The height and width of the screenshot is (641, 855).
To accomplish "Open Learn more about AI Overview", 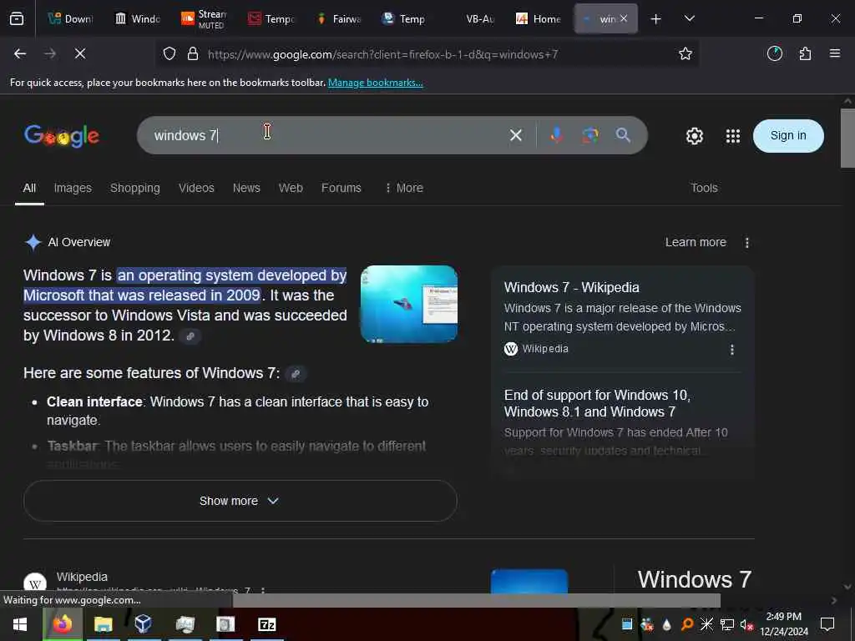I will 696,243.
